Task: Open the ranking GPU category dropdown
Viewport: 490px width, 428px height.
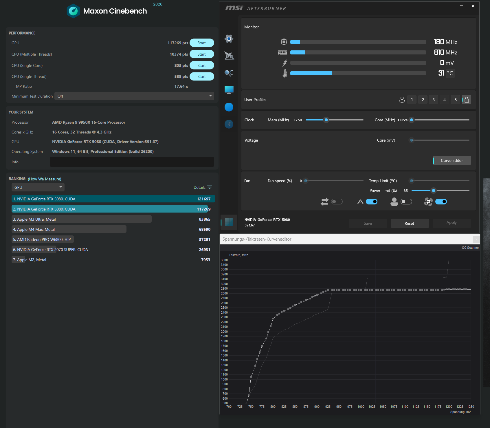Action: [x=38, y=187]
